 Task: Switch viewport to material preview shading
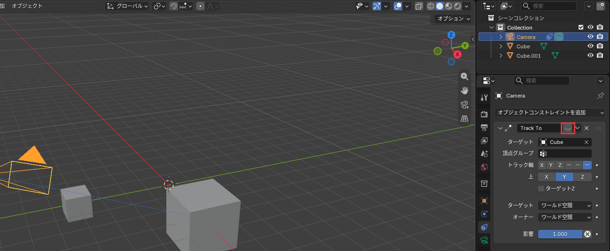[449, 6]
